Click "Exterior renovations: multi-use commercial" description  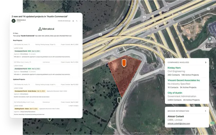32,97
